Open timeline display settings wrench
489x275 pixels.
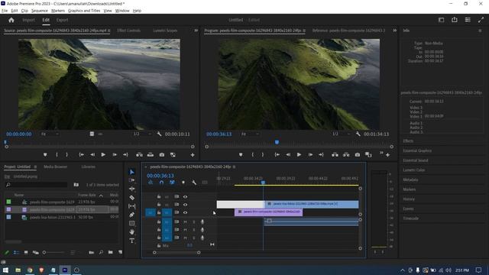tap(193, 183)
